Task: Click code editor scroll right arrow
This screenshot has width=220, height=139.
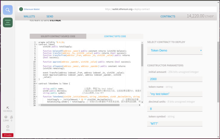Action: (140, 105)
